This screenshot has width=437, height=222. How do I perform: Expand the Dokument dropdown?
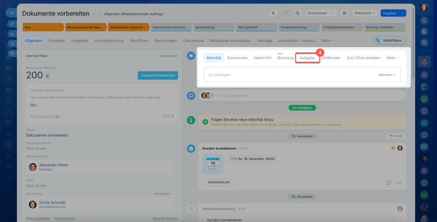[365, 13]
